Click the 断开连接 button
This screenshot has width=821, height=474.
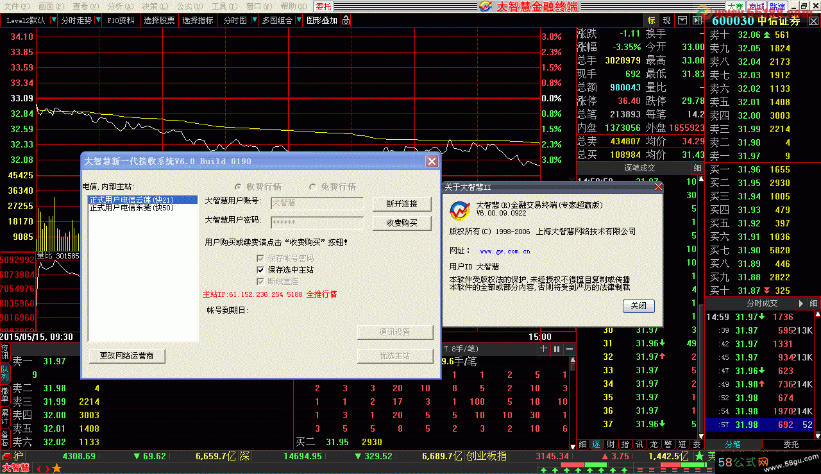[x=402, y=204]
